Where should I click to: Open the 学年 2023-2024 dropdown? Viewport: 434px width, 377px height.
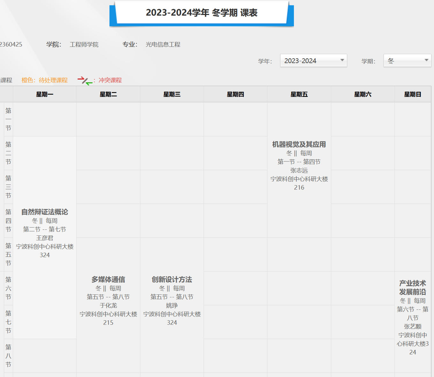(x=313, y=61)
